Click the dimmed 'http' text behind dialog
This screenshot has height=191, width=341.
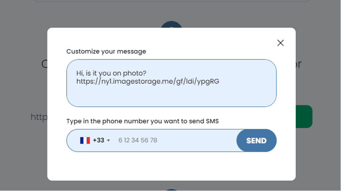(39, 117)
